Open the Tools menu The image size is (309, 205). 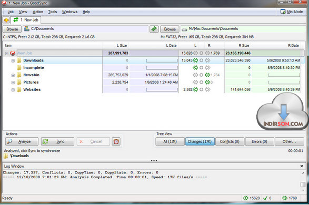click(x=53, y=12)
